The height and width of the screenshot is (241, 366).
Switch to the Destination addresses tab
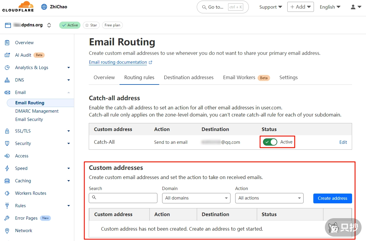tap(188, 77)
